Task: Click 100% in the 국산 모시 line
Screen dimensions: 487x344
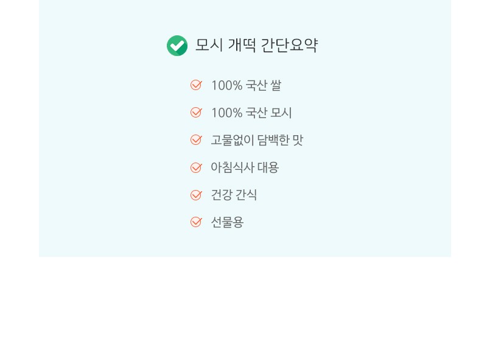Action: [226, 113]
